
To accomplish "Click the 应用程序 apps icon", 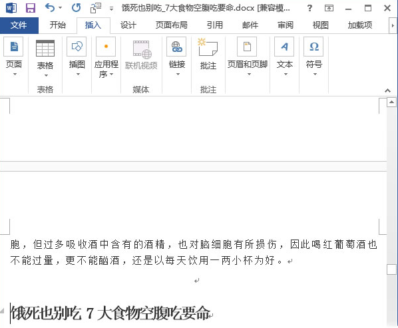I will pyautogui.click(x=106, y=47).
